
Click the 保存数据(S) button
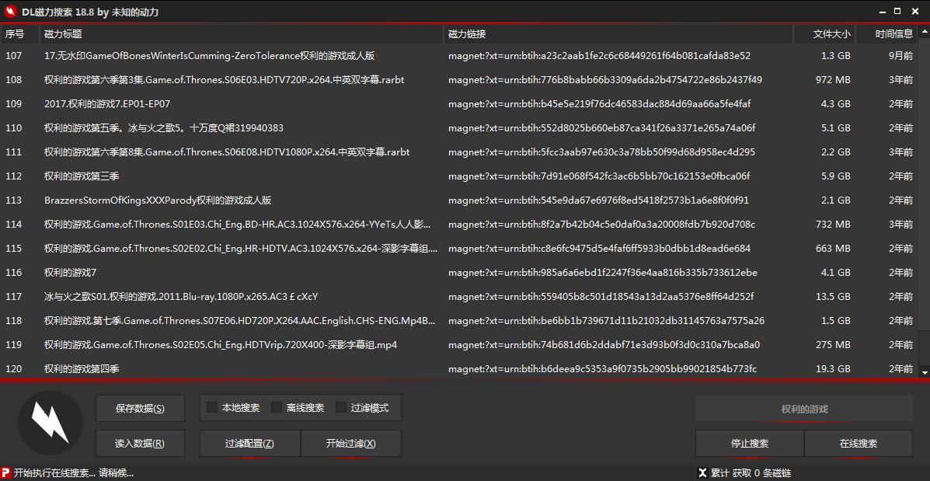[x=140, y=408]
